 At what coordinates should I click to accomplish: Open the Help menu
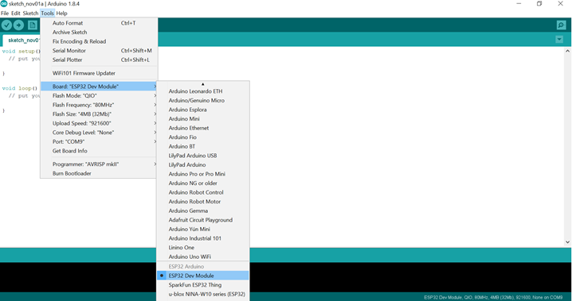tap(61, 13)
